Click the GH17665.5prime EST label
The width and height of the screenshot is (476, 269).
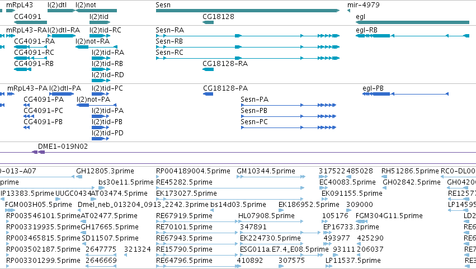(x=110, y=227)
